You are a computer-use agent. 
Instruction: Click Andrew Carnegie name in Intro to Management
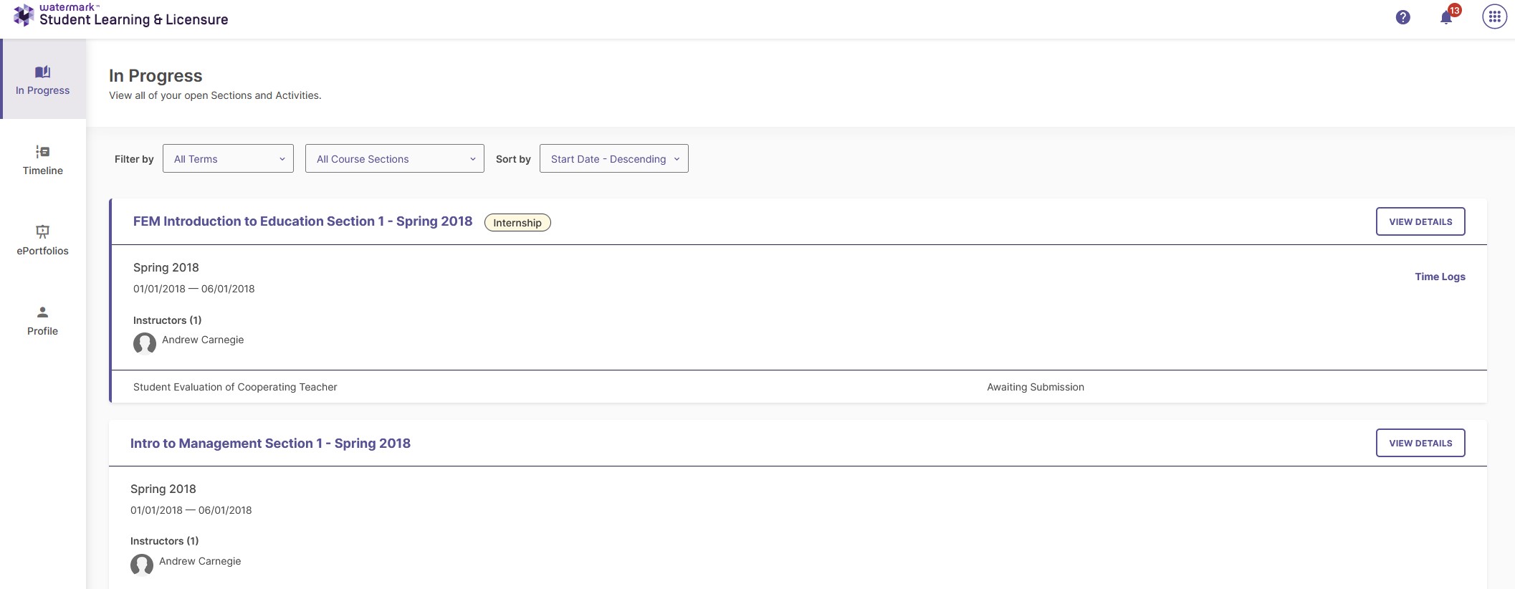pos(200,561)
